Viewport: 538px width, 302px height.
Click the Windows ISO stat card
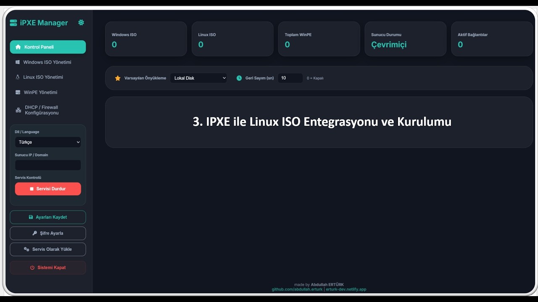pyautogui.click(x=146, y=39)
